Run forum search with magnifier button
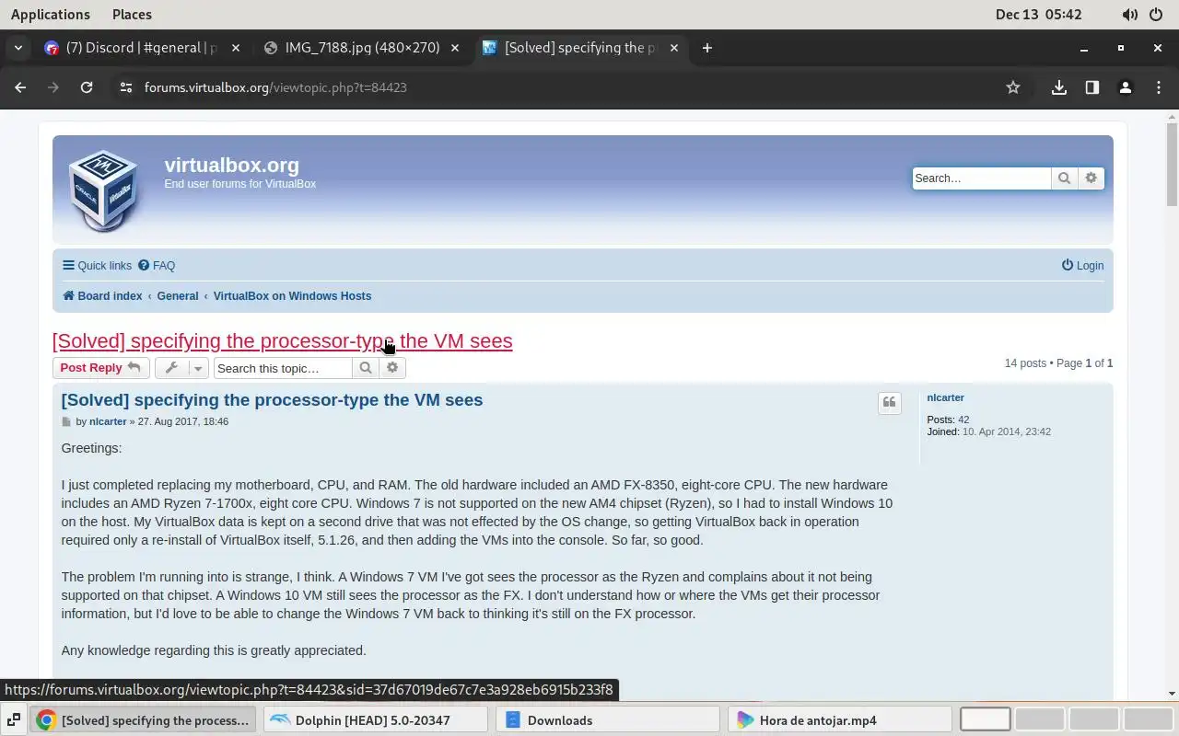The height and width of the screenshot is (736, 1179). pos(1065,178)
